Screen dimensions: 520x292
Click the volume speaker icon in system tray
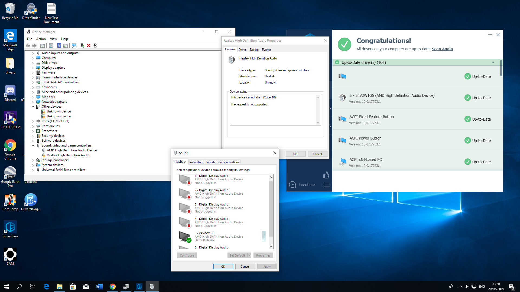[x=467, y=287]
